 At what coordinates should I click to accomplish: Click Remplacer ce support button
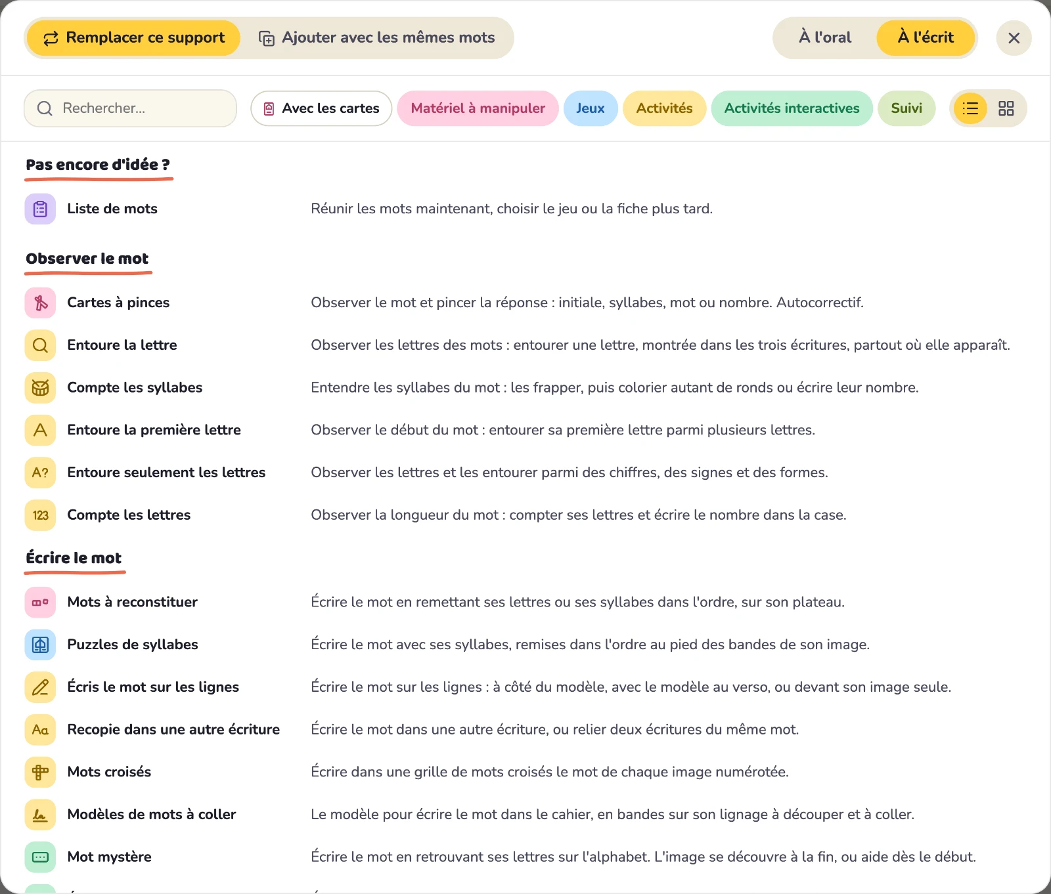(133, 38)
